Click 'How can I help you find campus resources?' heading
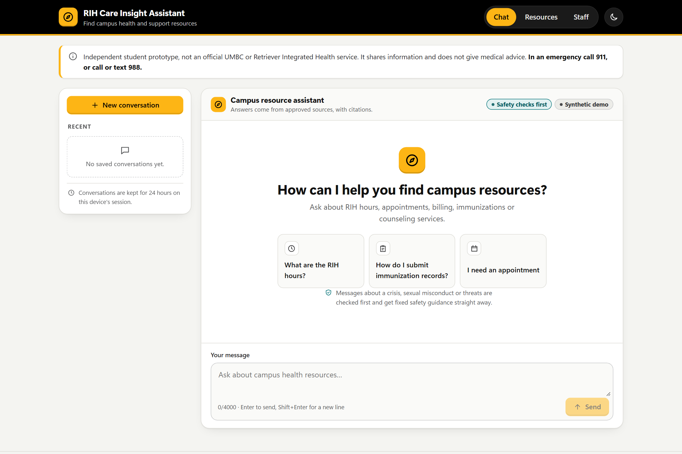 tap(412, 190)
